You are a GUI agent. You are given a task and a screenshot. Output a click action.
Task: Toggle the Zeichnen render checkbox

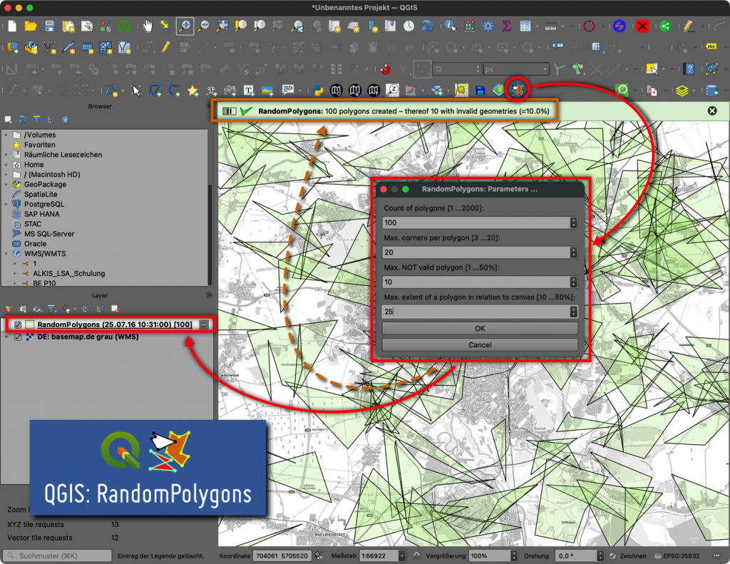612,555
